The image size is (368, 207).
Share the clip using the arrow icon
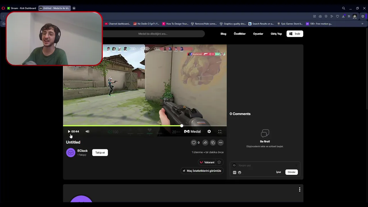(205, 143)
